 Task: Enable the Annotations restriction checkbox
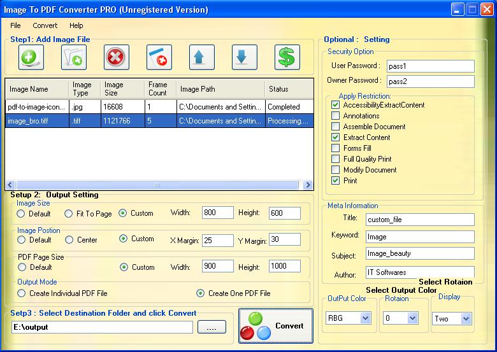click(x=336, y=116)
